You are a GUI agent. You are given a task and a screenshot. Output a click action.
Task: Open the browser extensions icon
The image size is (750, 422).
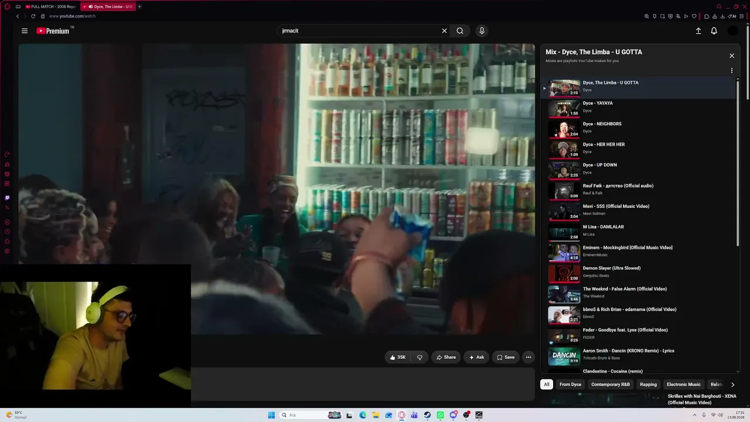click(707, 16)
